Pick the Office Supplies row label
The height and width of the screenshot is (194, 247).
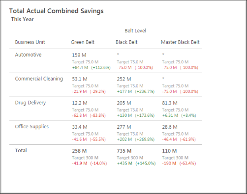coord(32,127)
